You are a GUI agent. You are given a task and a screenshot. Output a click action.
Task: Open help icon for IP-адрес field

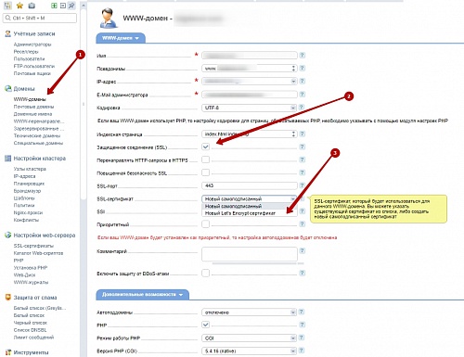tap(303, 81)
